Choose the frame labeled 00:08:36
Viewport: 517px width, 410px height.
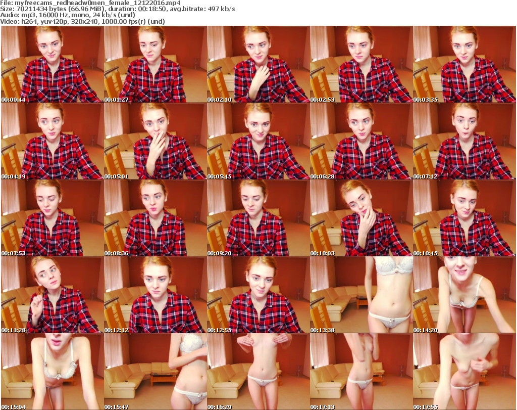[x=156, y=218]
